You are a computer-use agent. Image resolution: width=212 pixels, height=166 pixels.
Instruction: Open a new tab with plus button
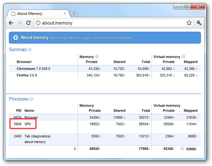(x=74, y=14)
